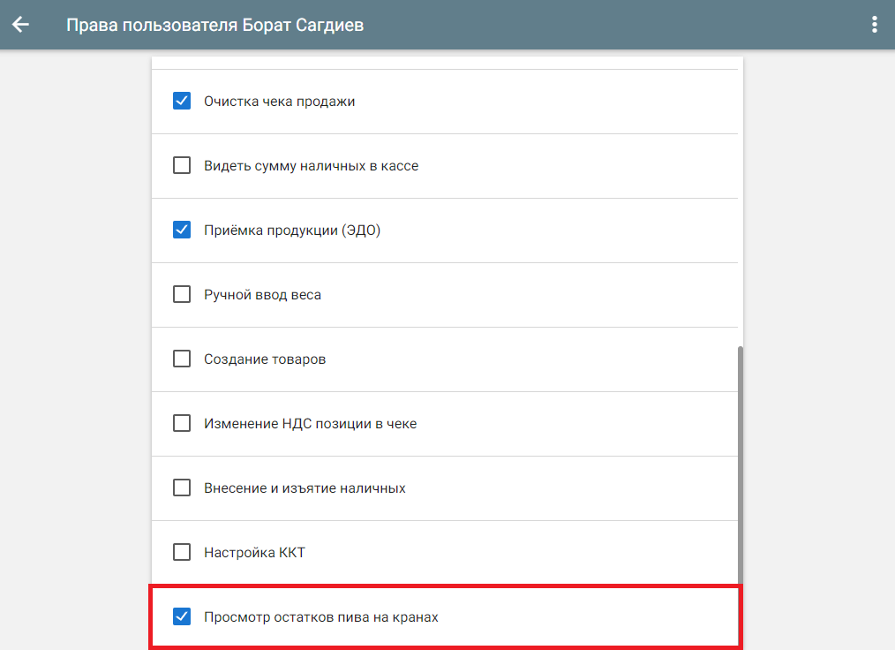895x650 pixels.
Task: Tick 'Внесение и изъятие наличных' checkbox
Action: [182, 487]
